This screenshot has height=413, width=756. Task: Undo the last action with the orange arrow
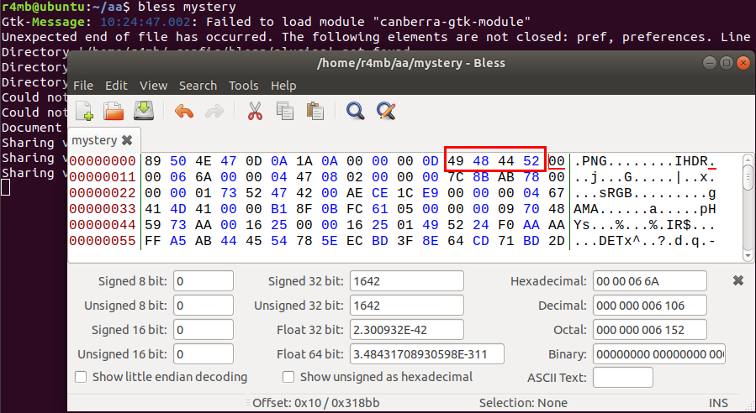[x=184, y=111]
